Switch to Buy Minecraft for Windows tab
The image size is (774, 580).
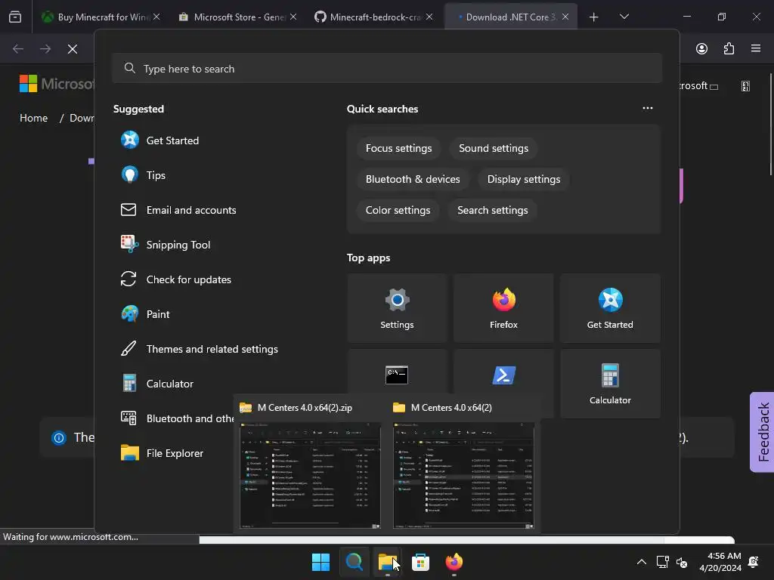[x=101, y=17]
